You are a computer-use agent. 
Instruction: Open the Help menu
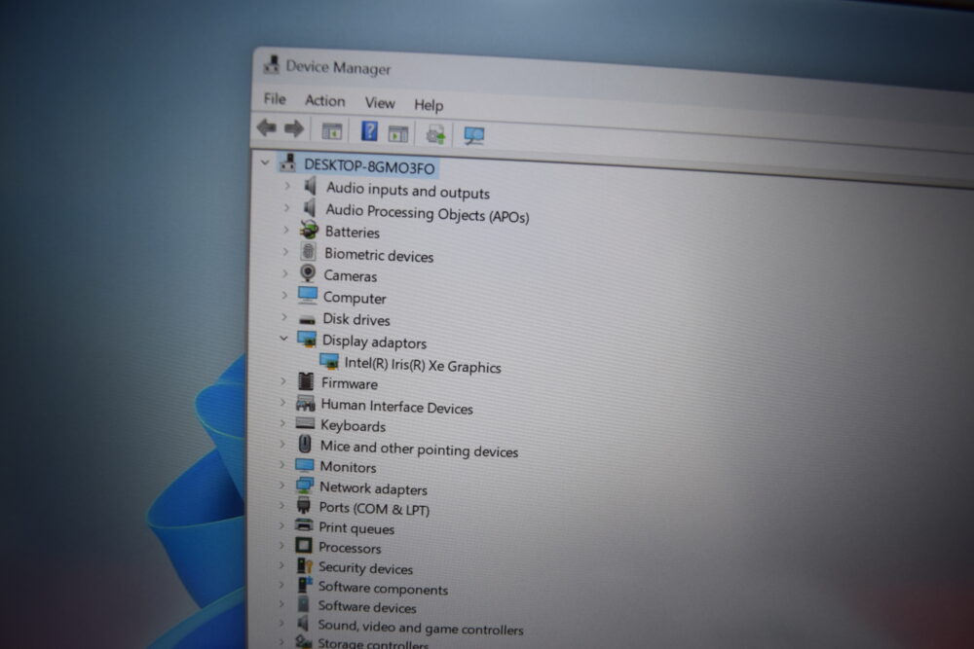(429, 105)
